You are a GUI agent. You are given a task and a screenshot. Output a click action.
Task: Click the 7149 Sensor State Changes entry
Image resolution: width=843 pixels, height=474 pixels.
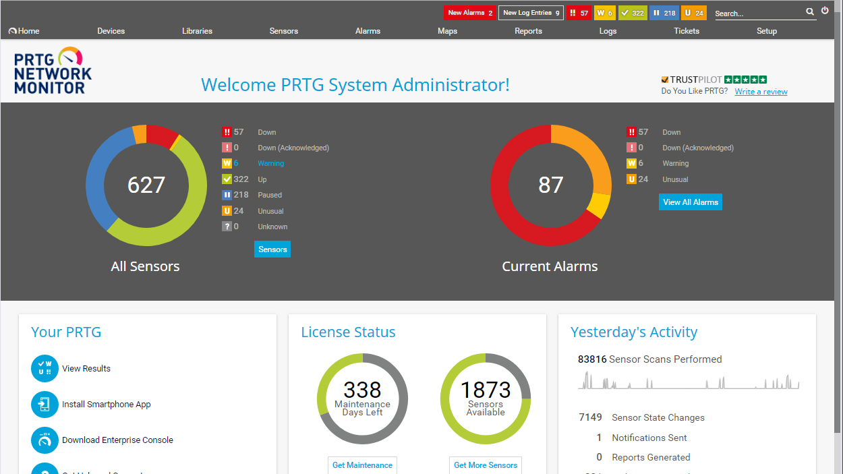coord(641,417)
